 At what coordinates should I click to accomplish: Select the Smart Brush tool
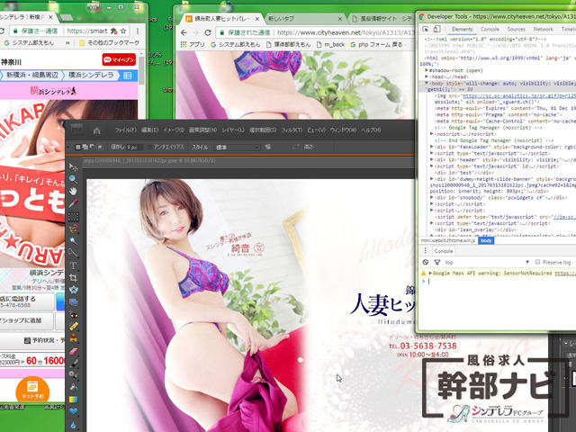(x=74, y=375)
